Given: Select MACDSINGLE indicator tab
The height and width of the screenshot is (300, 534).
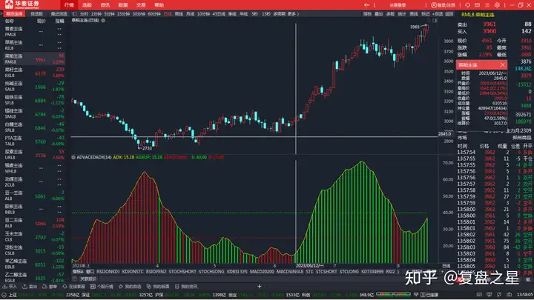Looking at the screenshot, I should (290, 272).
